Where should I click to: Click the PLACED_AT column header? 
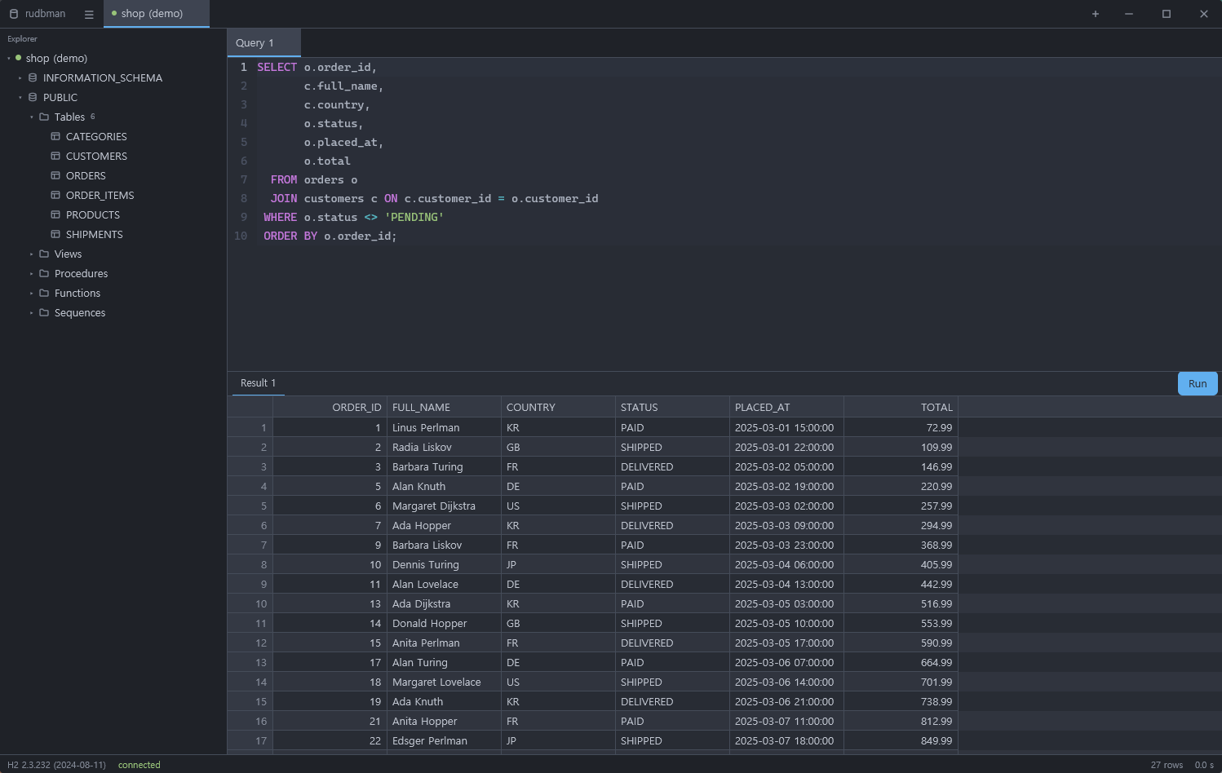coord(786,407)
